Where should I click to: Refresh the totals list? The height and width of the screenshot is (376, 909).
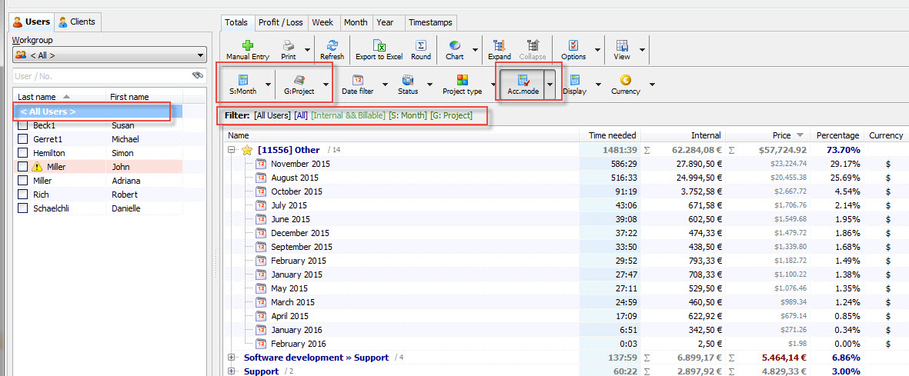[332, 46]
